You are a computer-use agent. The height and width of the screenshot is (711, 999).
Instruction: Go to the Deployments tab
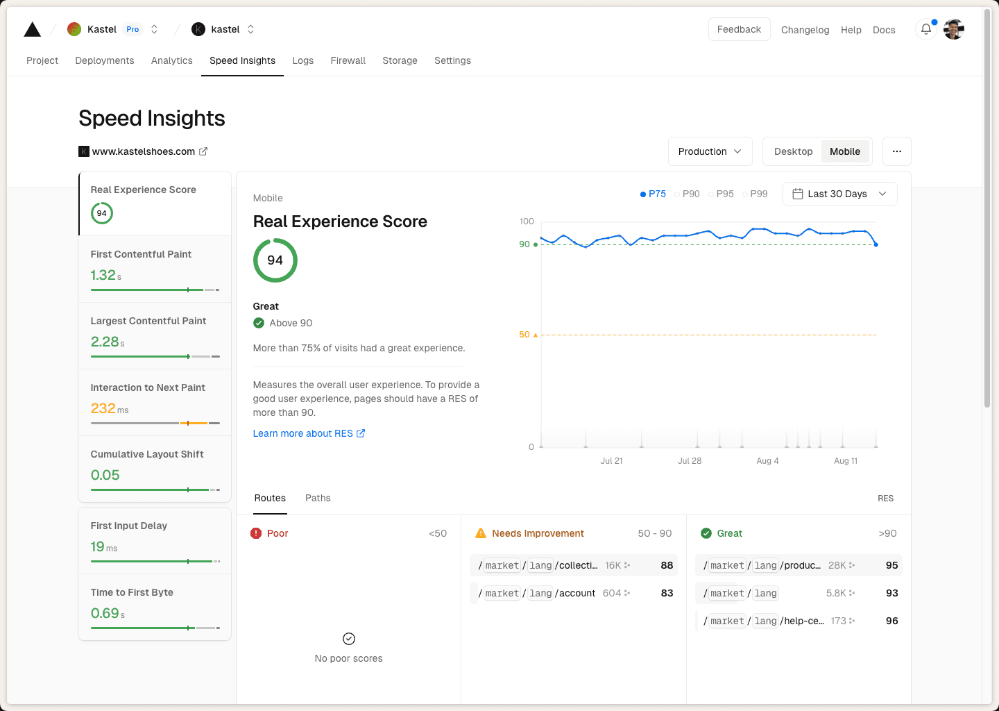coord(105,60)
